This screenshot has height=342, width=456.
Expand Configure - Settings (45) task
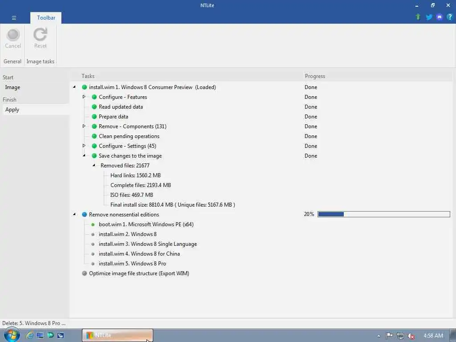point(84,146)
